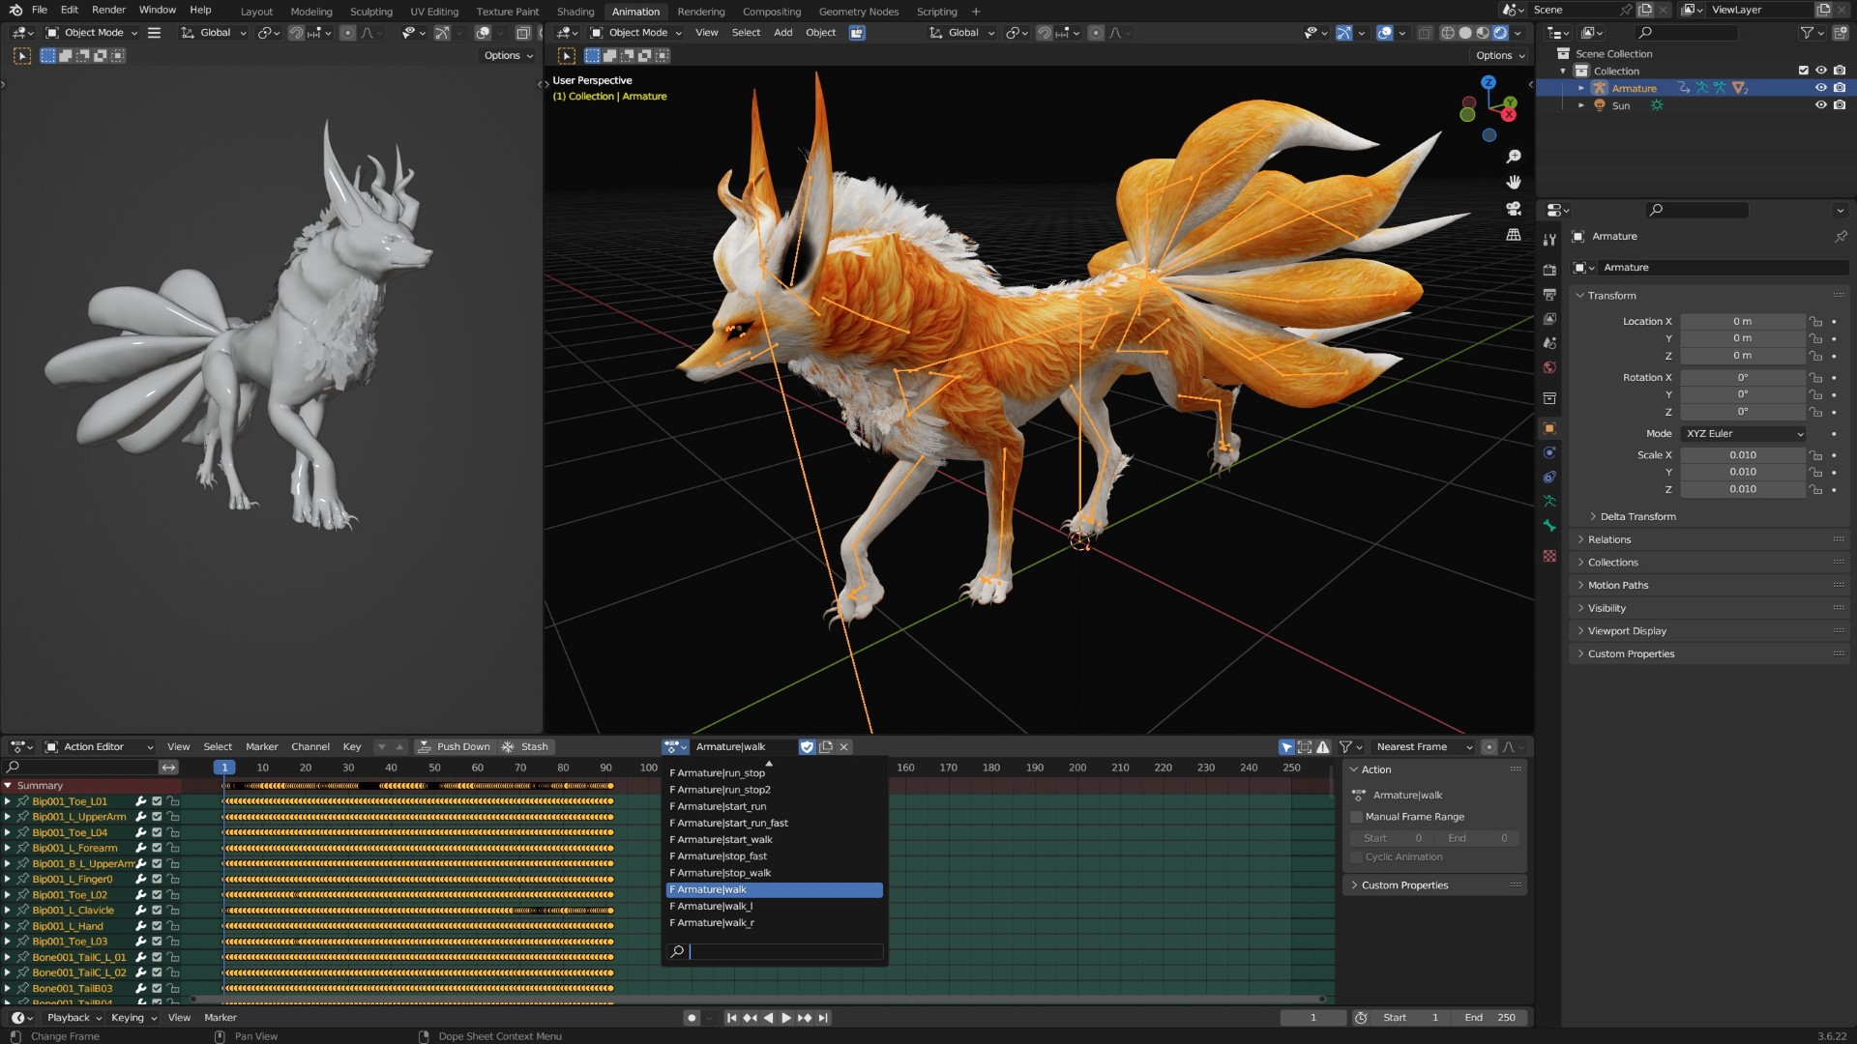Expand Armature item in outliner tree
The height and width of the screenshot is (1044, 1857).
click(x=1581, y=88)
